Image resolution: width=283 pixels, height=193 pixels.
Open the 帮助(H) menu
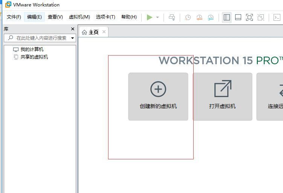coord(129,17)
